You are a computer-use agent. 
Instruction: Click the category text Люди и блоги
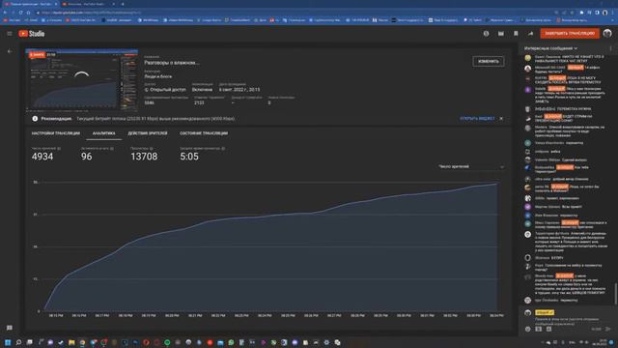pos(158,76)
